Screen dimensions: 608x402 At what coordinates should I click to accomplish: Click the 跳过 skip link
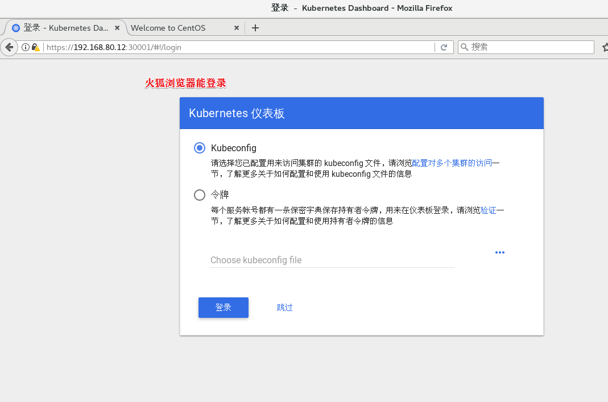point(284,308)
